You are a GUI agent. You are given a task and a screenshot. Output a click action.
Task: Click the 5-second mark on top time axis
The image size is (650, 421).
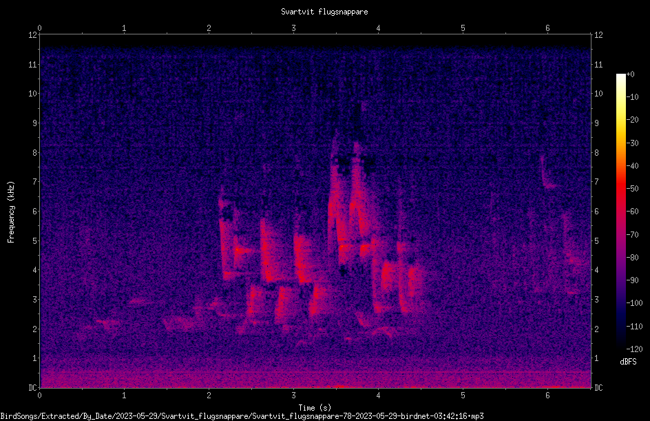coord(463,28)
